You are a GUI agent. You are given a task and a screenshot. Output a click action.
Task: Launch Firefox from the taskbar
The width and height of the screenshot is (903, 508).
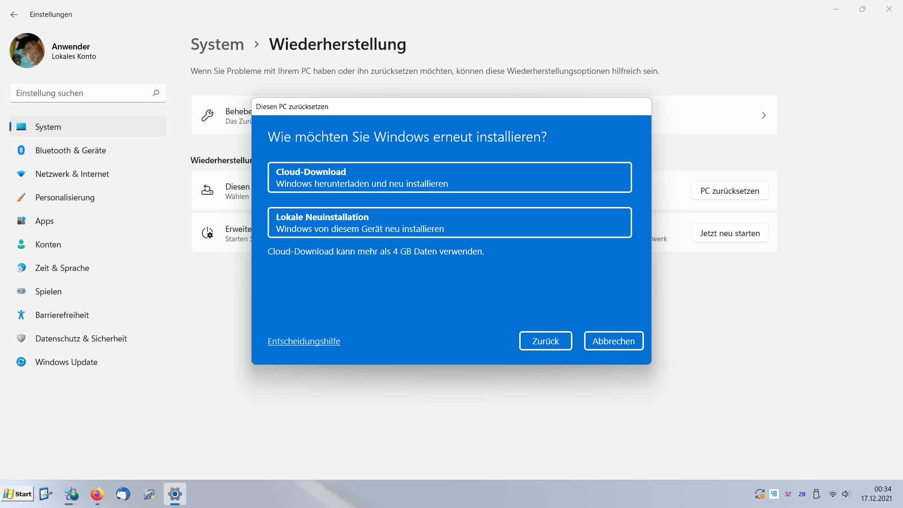pyautogui.click(x=97, y=494)
